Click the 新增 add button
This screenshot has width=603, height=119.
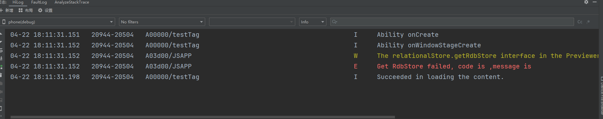click(x=7, y=10)
